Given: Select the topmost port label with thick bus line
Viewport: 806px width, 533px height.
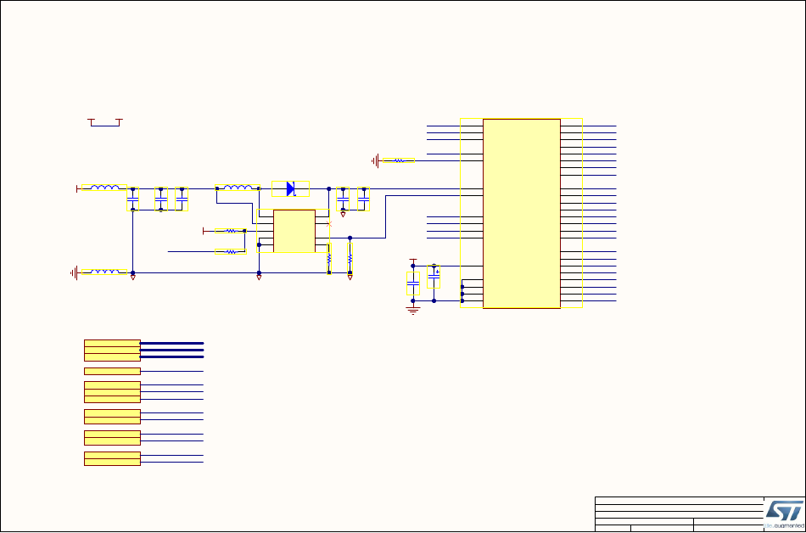Looking at the screenshot, I should 112,344.
